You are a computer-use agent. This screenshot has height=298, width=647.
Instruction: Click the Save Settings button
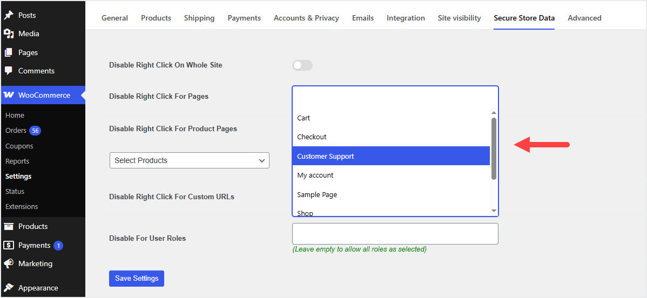[x=137, y=279]
